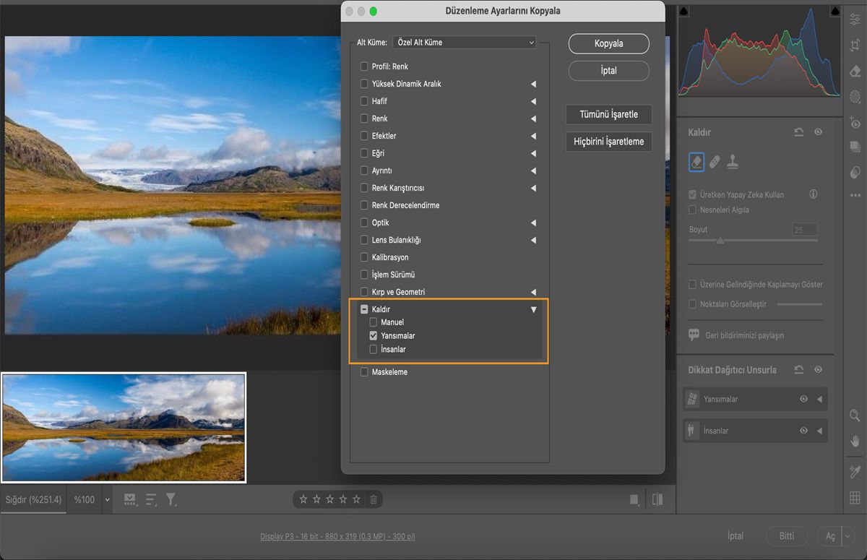Screen dimensions: 867x560
Task: Enable the Maskeleme checkbox
Action: [x=365, y=372]
